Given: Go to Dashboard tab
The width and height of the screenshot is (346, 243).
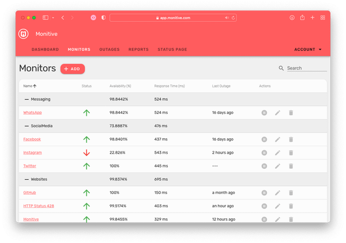Looking at the screenshot, I should [x=45, y=50].
